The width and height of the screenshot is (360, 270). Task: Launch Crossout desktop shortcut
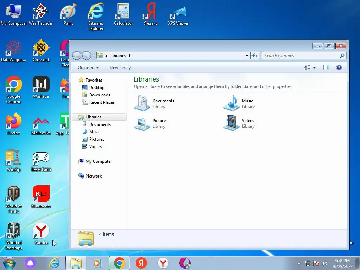(41, 51)
